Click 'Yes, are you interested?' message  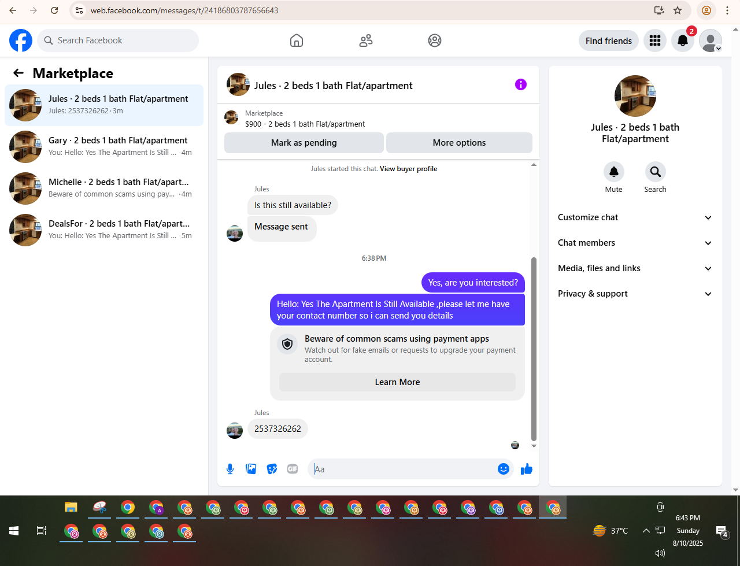tap(473, 283)
